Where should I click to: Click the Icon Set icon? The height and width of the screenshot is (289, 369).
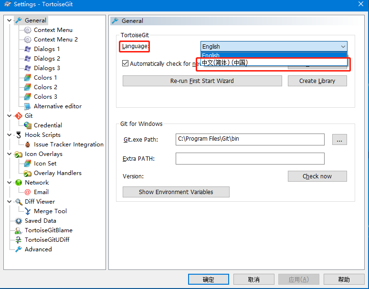click(x=28, y=164)
